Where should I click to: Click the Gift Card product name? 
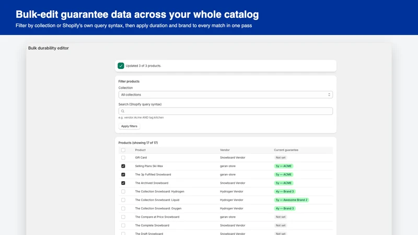point(141,158)
